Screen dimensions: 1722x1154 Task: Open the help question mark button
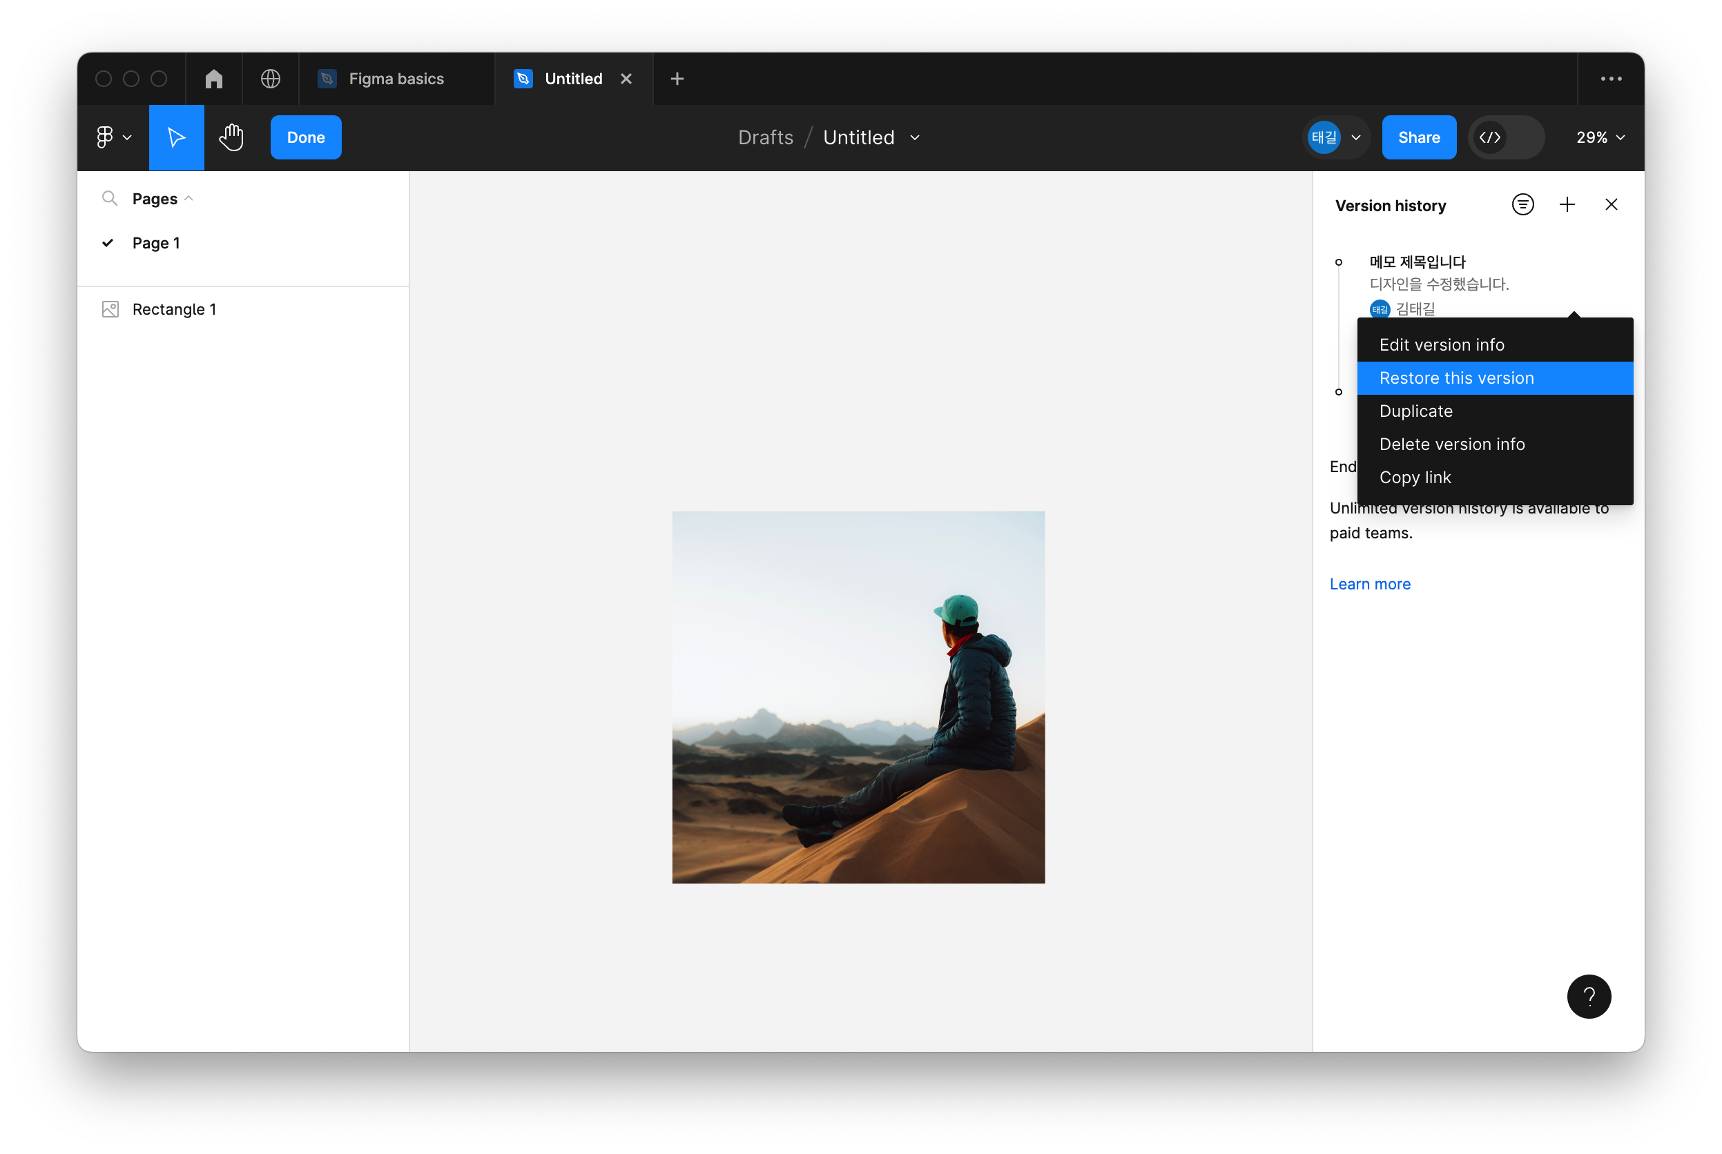(x=1589, y=997)
